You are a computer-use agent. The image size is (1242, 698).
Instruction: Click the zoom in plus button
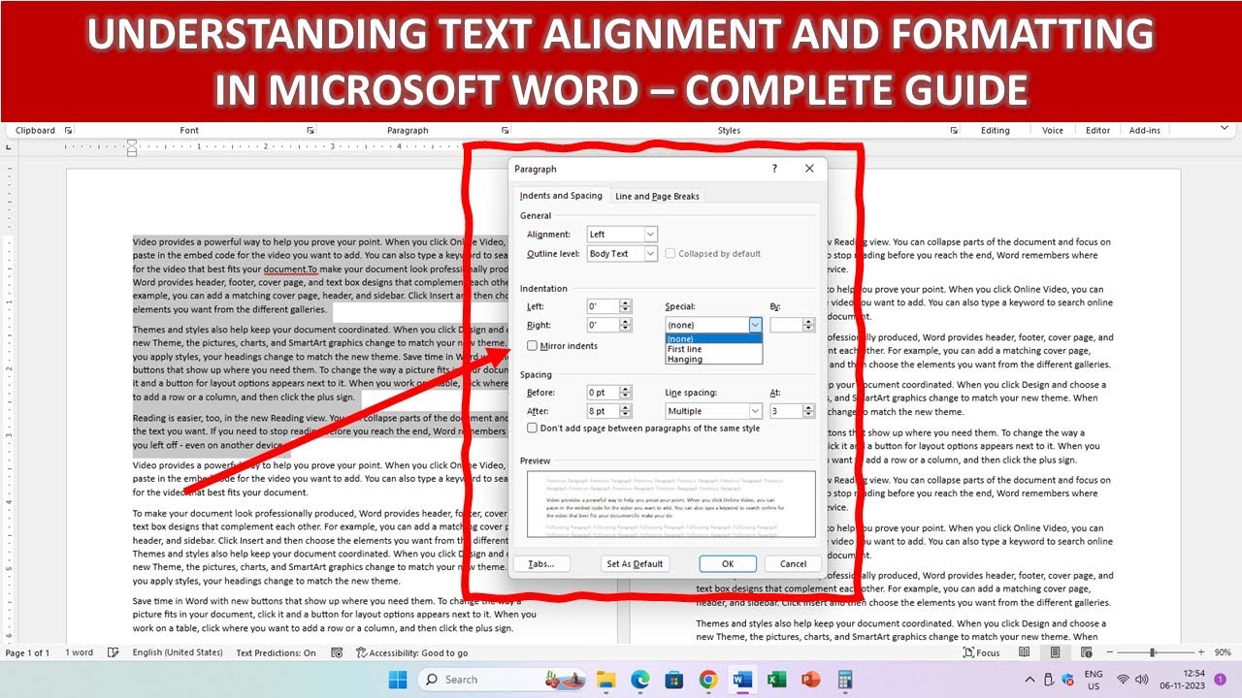[x=1201, y=652]
